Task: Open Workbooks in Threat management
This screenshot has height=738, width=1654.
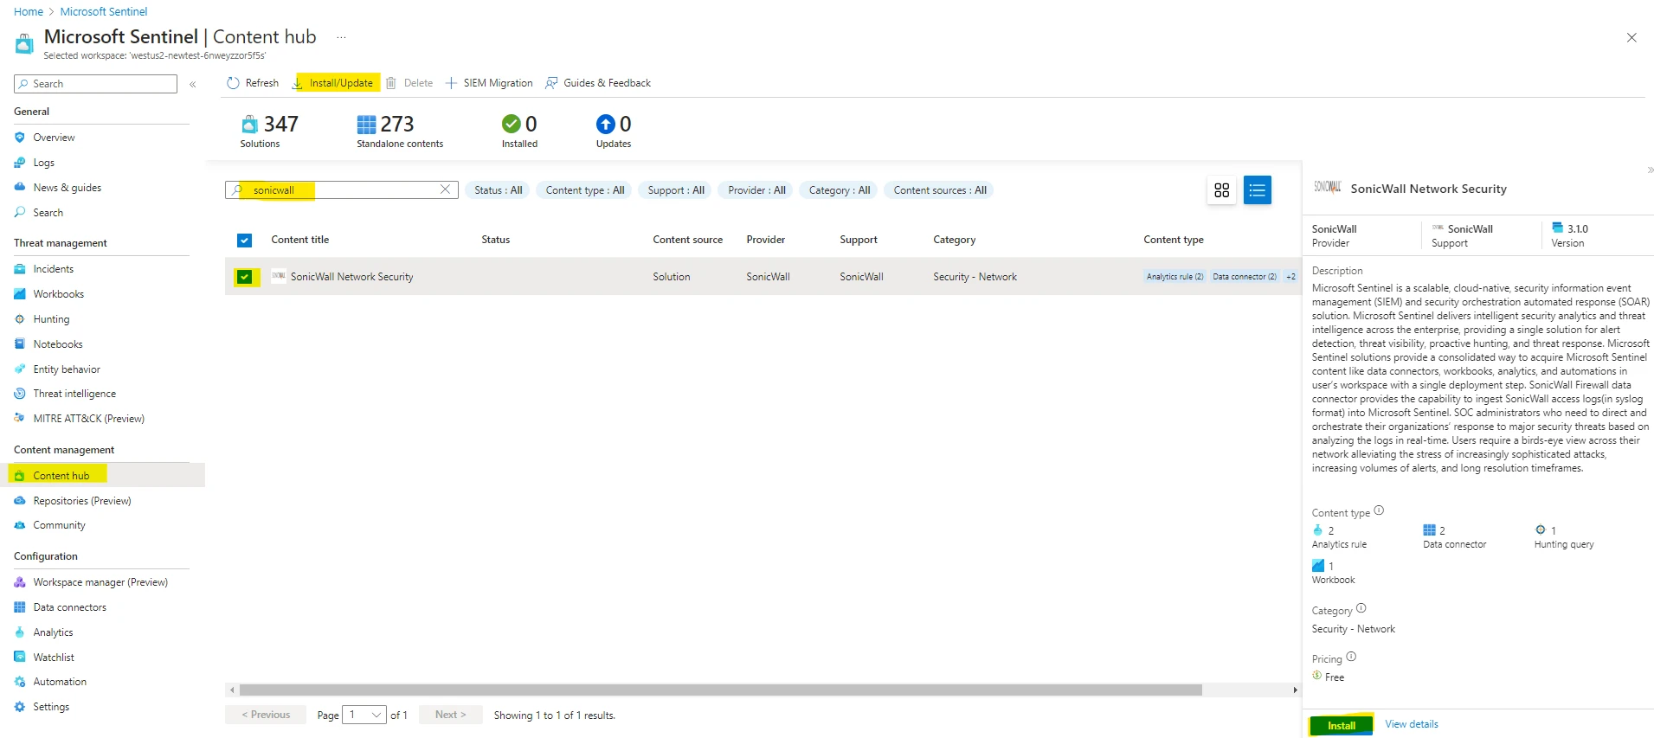Action: click(58, 294)
